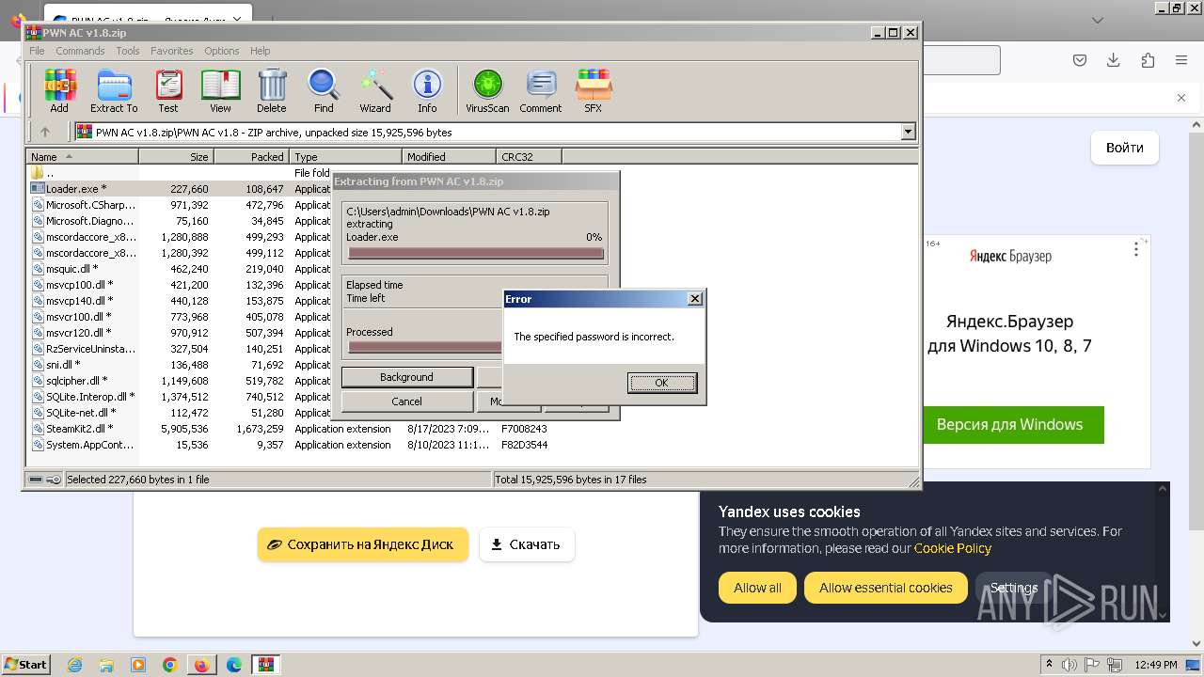The width and height of the screenshot is (1204, 677).
Task: Click the Comment toolbar icon
Action: click(x=541, y=91)
